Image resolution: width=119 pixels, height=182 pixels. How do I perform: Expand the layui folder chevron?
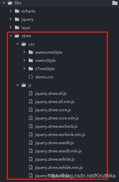(10, 27)
